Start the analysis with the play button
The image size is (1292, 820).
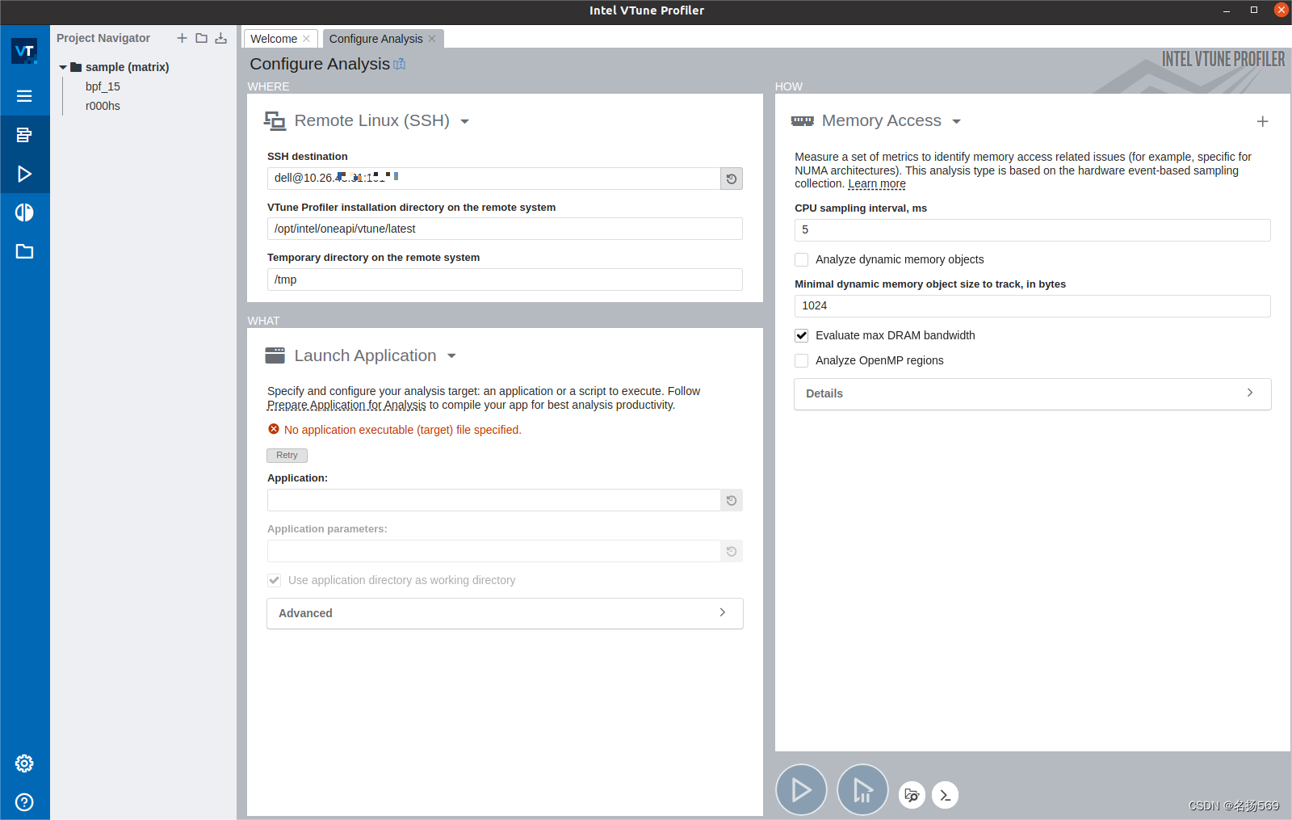click(x=801, y=790)
